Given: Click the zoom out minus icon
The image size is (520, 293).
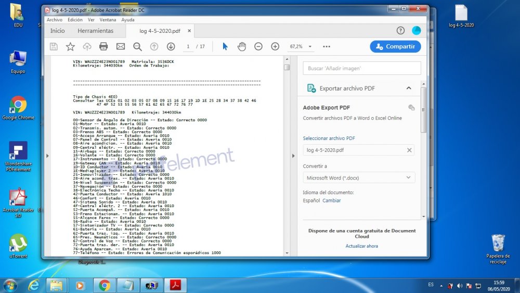Looking at the screenshot, I should click(258, 47).
